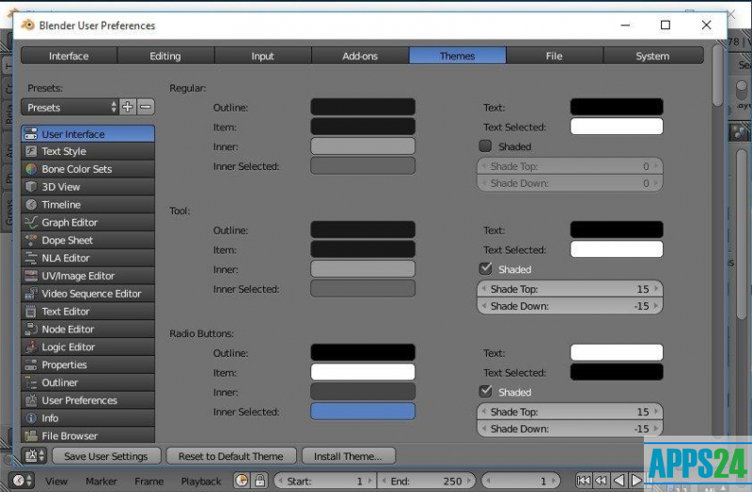Switch to the Interface tab
752x492 pixels.
click(x=69, y=55)
